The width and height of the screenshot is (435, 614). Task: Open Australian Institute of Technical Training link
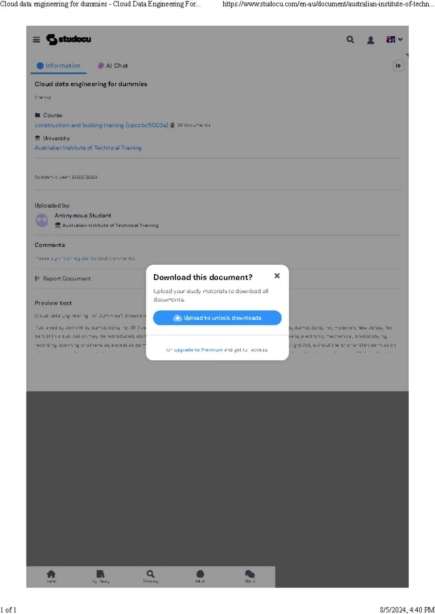click(88, 148)
